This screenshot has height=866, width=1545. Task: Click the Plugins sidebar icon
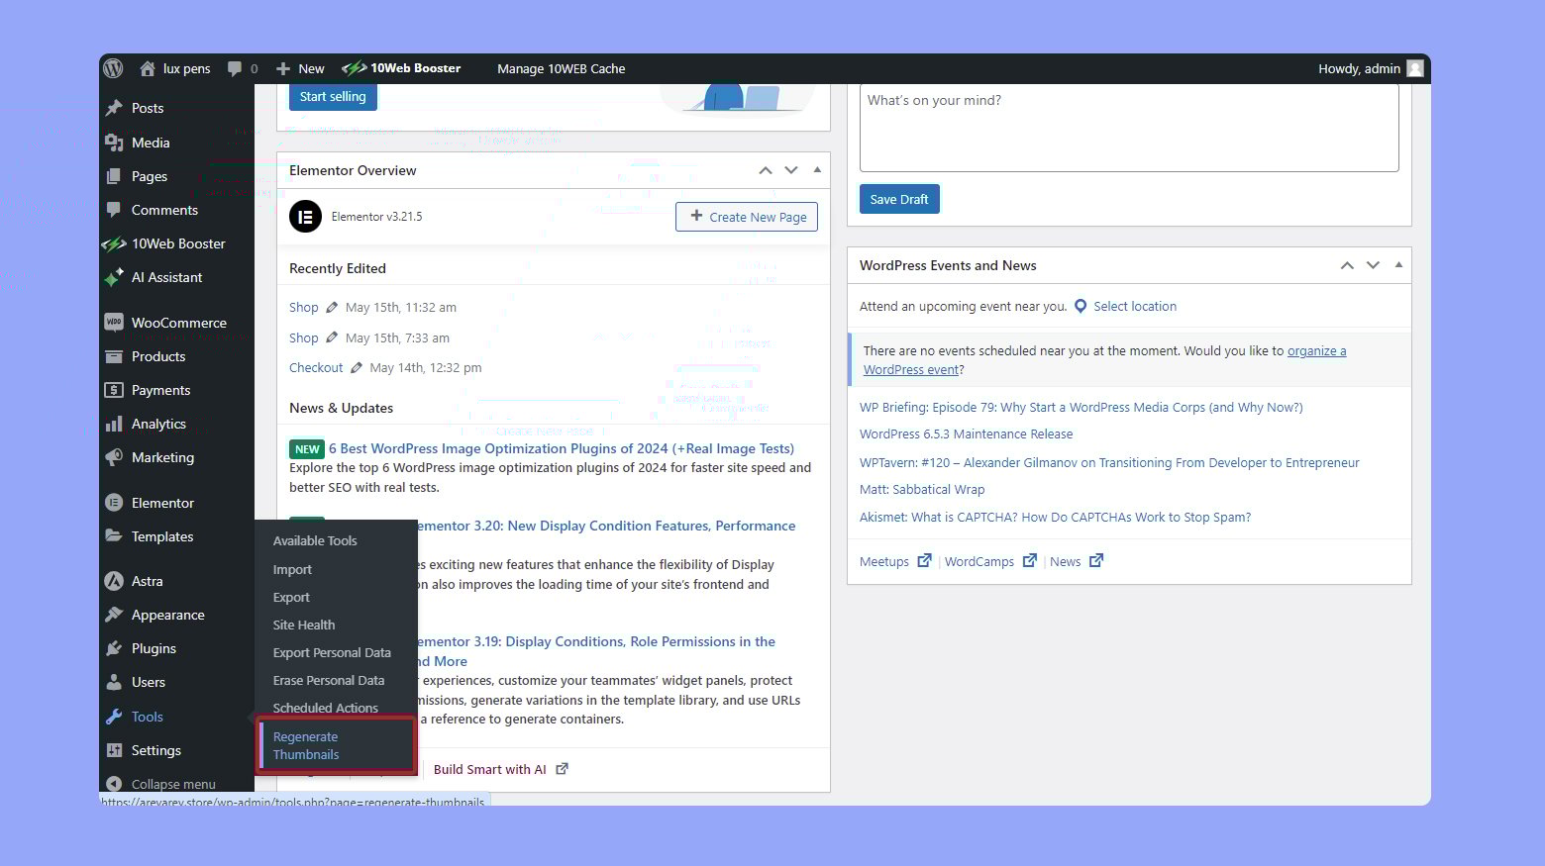(116, 648)
